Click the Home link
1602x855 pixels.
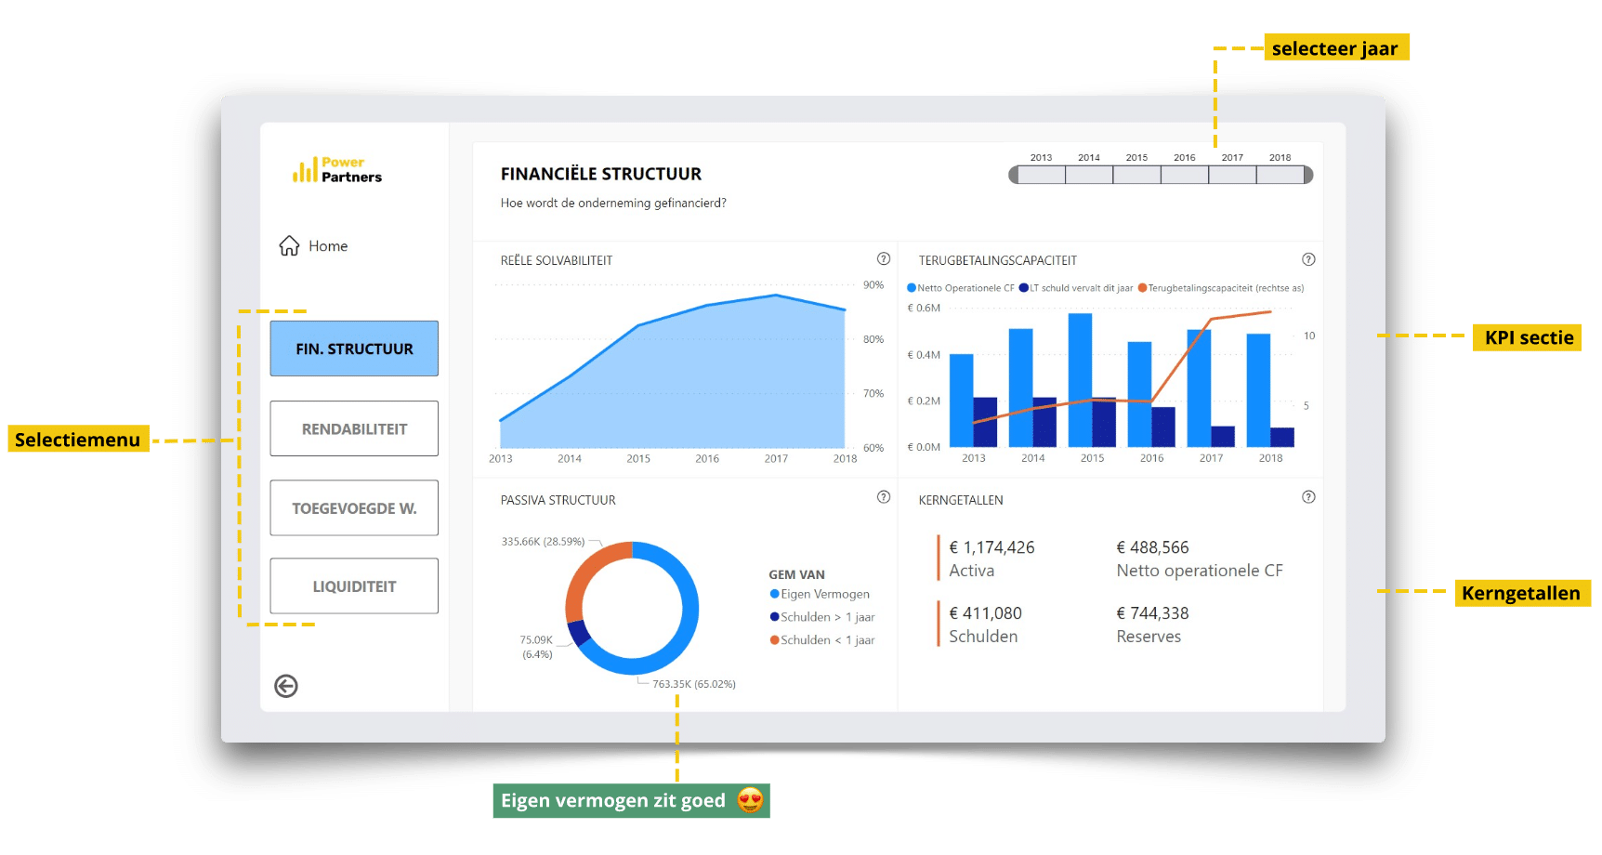[328, 246]
